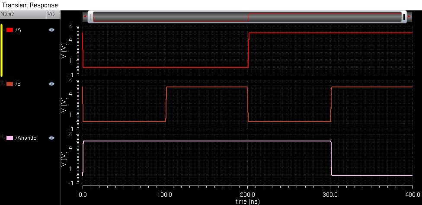
Task: Toggle visibility eye for signal /B
Action: [51, 84]
